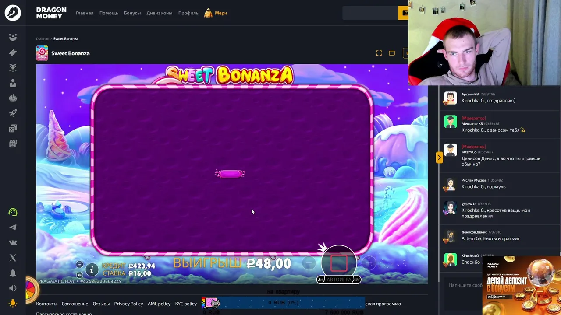Go to Главная in top navigation
This screenshot has height=315, width=561.
tap(85, 13)
